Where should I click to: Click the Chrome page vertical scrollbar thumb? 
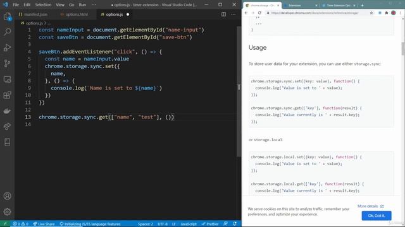tap(402, 49)
